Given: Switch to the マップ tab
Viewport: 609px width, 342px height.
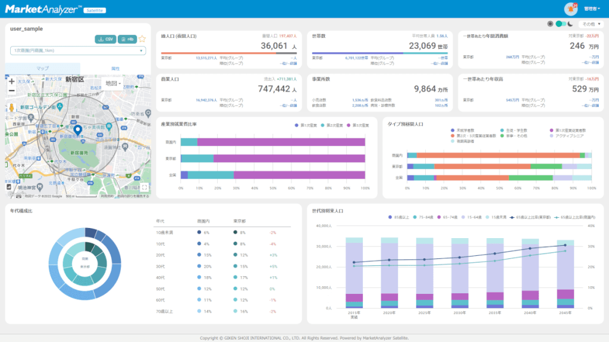Looking at the screenshot, I should (42, 68).
